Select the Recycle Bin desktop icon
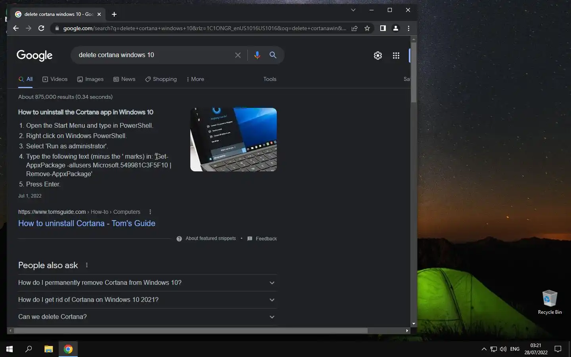Viewport: 571px width, 357px height. 550,302
